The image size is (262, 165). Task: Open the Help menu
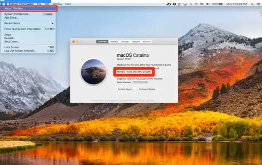coord(68,4)
